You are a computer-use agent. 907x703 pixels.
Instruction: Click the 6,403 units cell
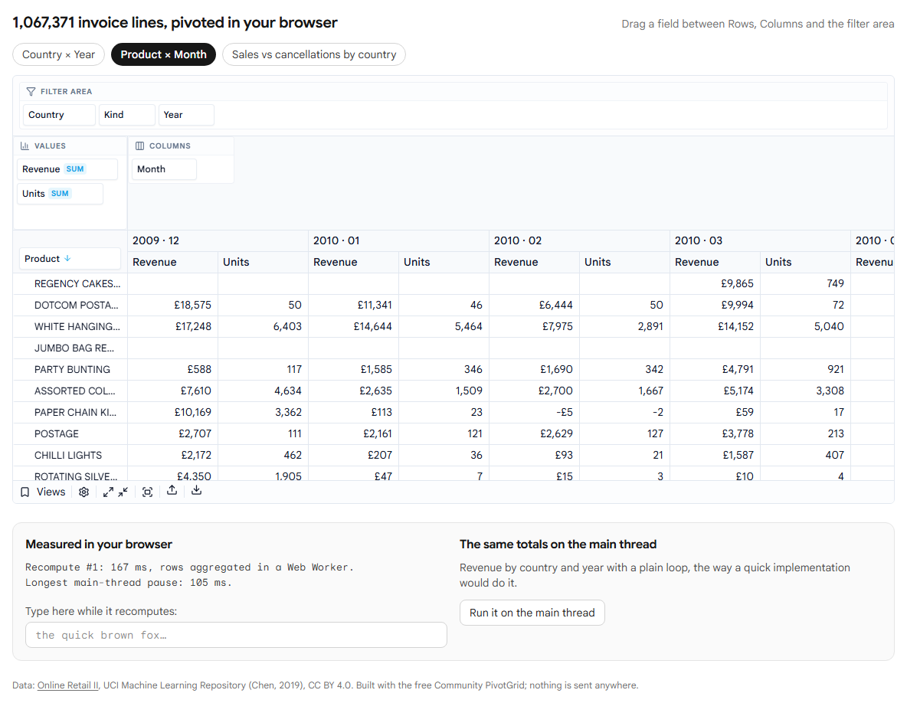click(x=264, y=327)
